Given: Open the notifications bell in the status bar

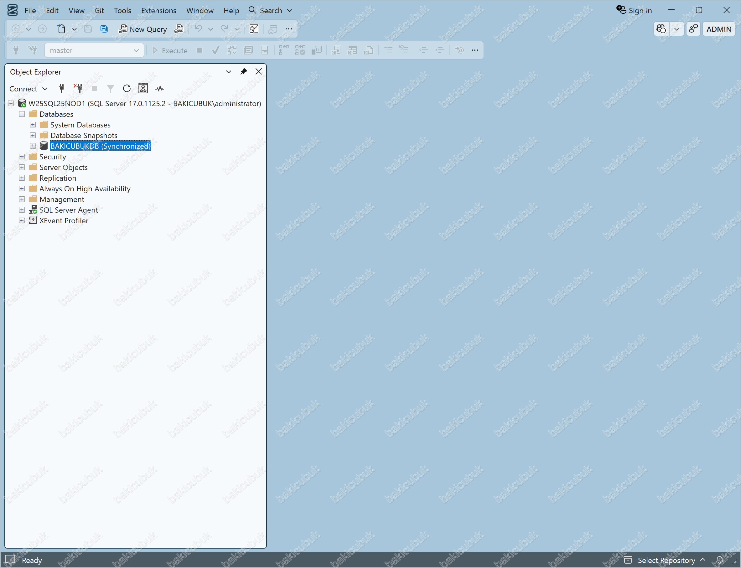Looking at the screenshot, I should pos(719,560).
